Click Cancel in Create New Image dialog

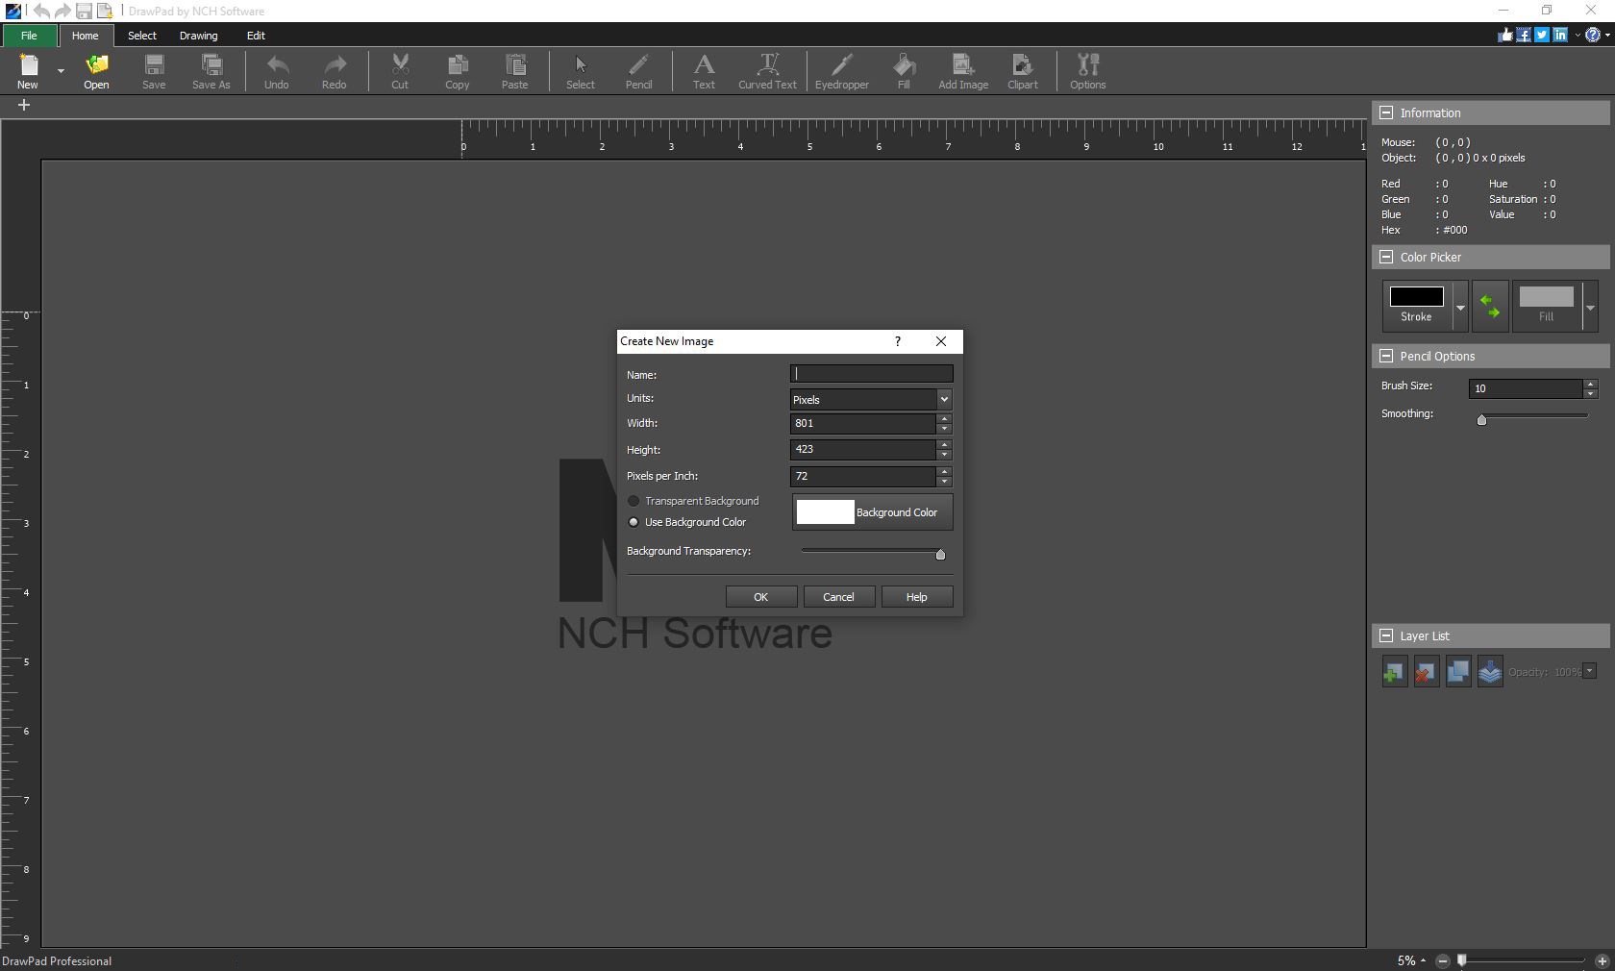[838, 596]
